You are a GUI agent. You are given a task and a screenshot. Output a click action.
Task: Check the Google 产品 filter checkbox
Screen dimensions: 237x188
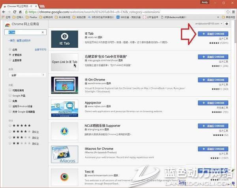(x=9, y=95)
